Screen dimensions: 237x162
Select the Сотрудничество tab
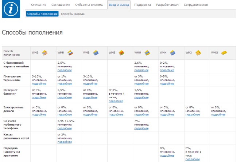pos(196,5)
